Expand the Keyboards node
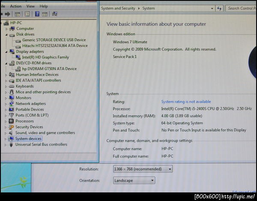Image resolution: width=257 pixels, height=201 pixels. click(6, 87)
